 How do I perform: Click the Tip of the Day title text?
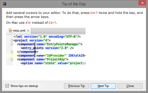click(74, 4)
